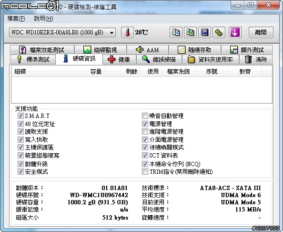Toggle the S.M.A.R.T checkbox

[x=20, y=116]
